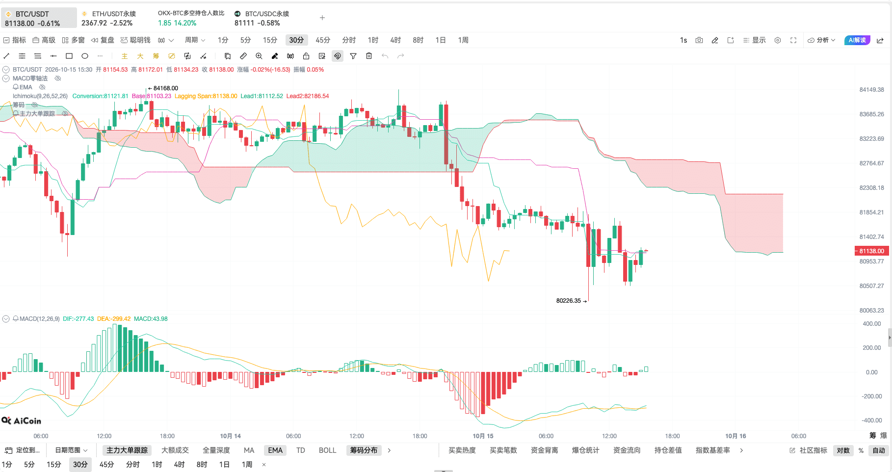Click the yellow 筹 chip icon
Screen dimensions: 892x472
156,56
